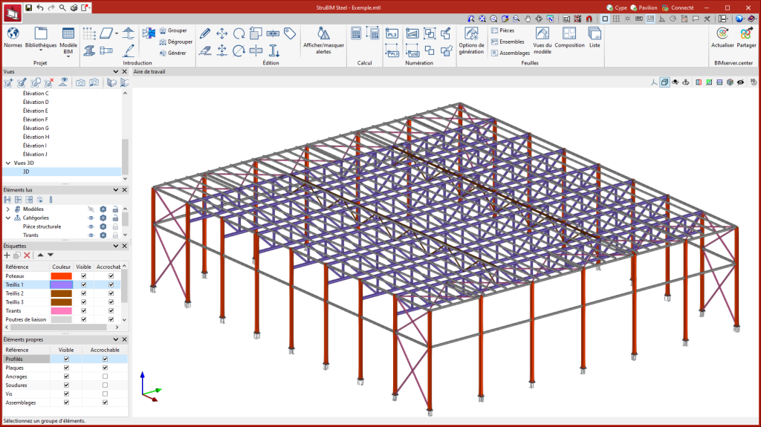Toggle visibility eye for Pièce structurale
This screenshot has width=761, height=427.
point(91,226)
